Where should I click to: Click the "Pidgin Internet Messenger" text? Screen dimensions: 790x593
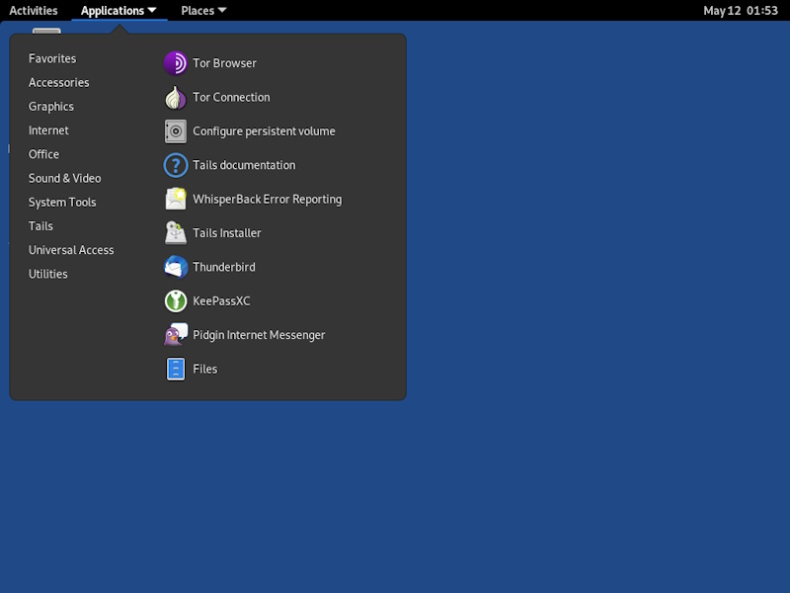[x=259, y=335]
